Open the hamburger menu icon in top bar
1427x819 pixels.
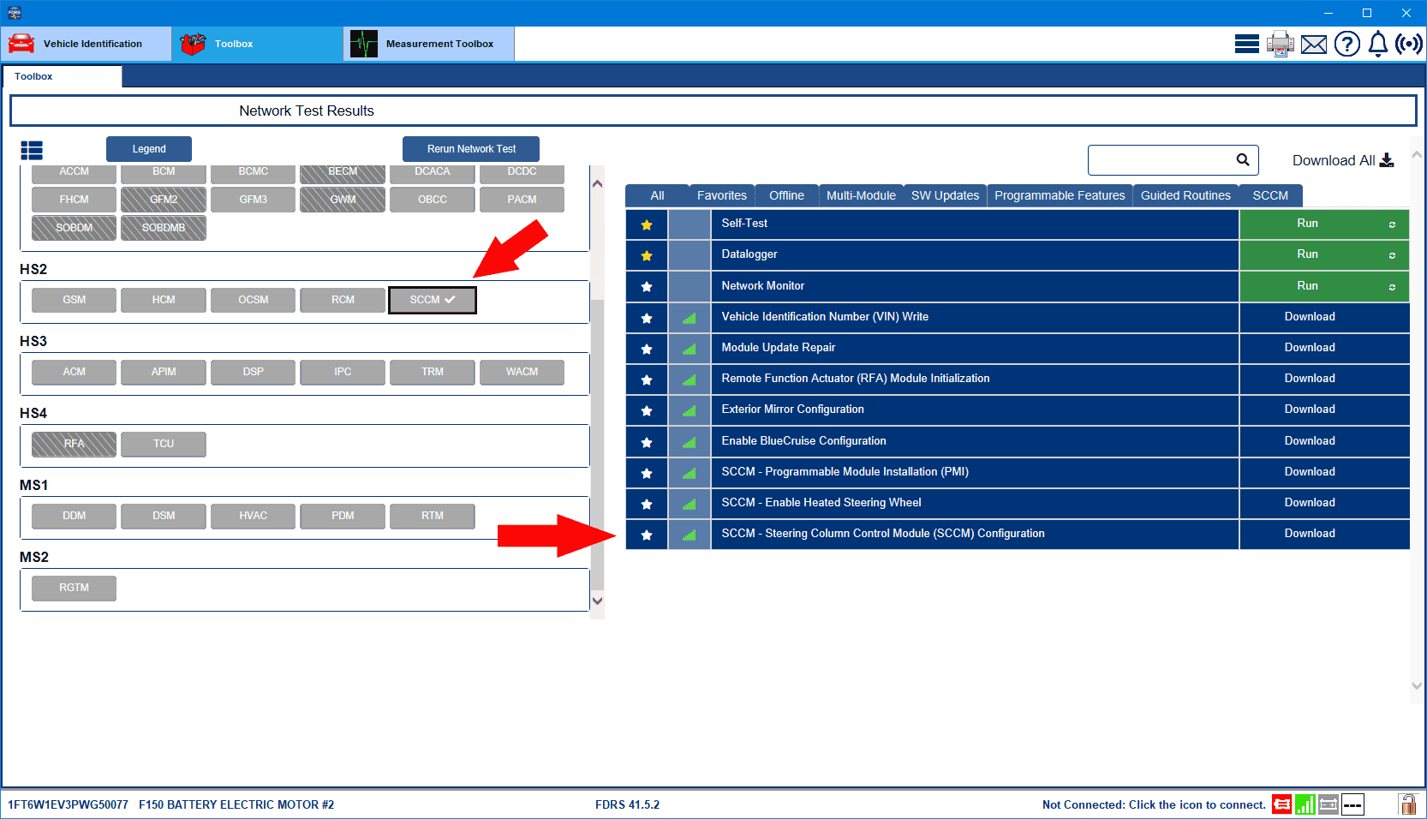[1247, 44]
